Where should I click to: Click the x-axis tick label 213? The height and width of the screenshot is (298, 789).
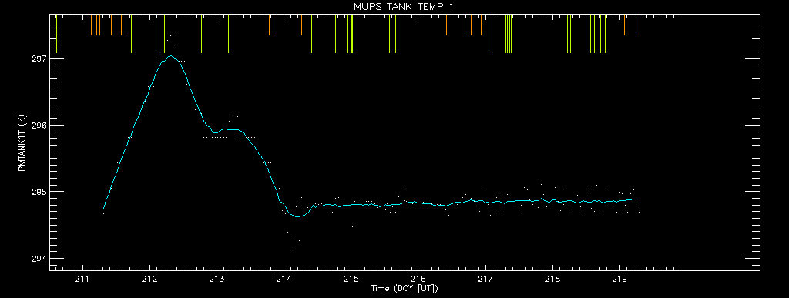[217, 279]
